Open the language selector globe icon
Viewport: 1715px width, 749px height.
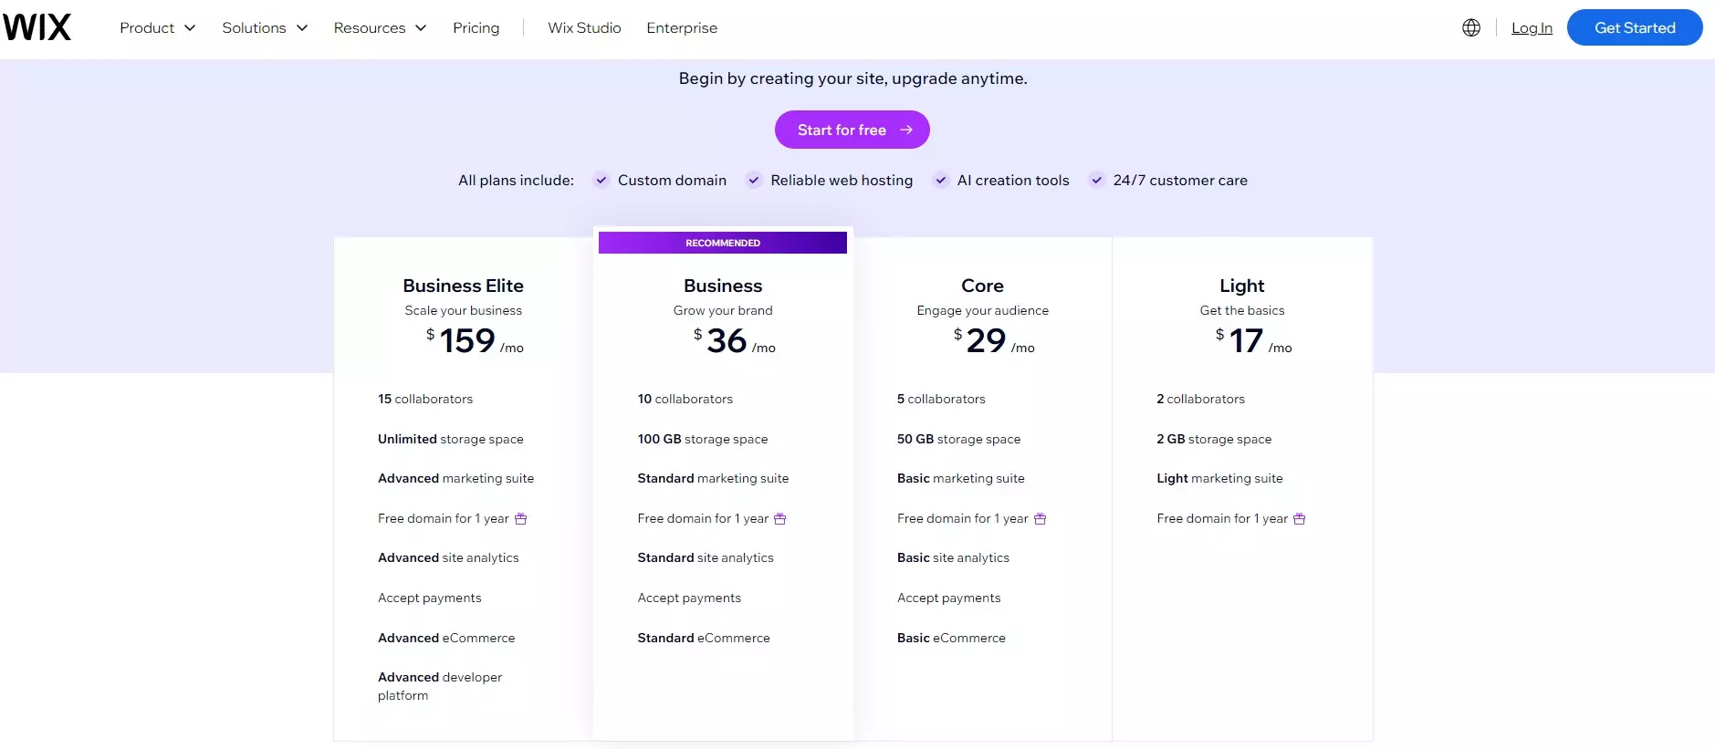tap(1470, 27)
